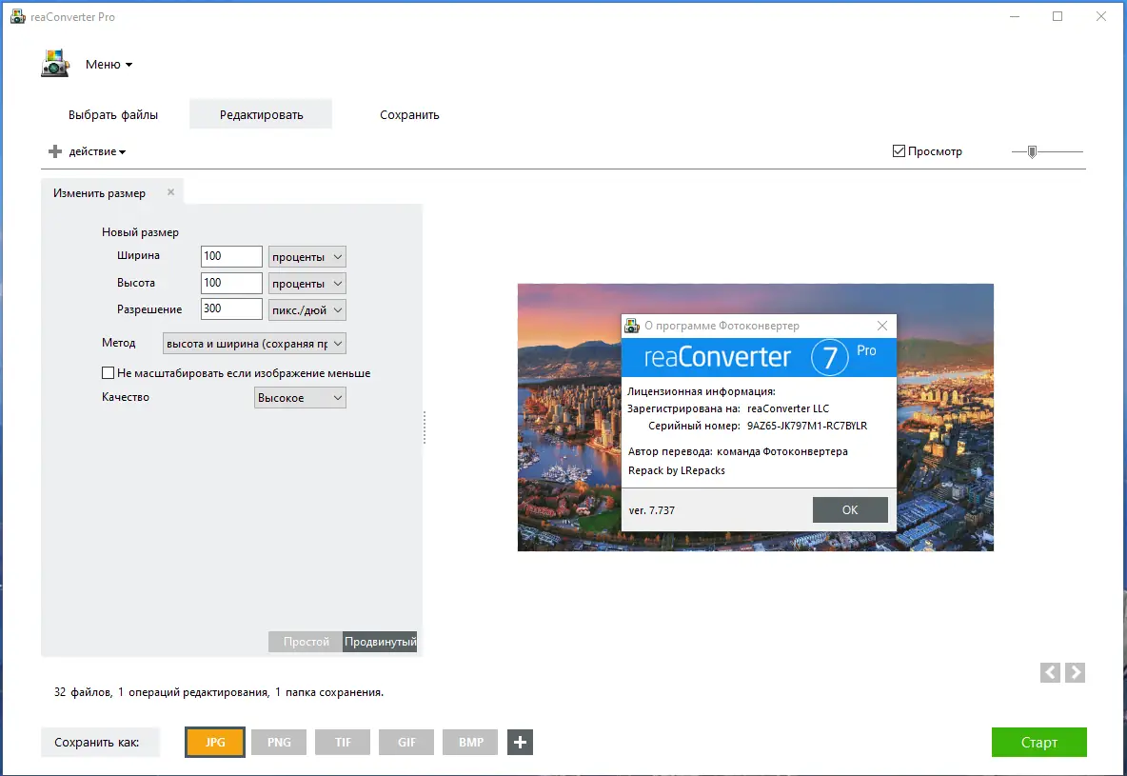Minimize the reaConverter Pro window
The height and width of the screenshot is (776, 1127).
pyautogui.click(x=1015, y=16)
